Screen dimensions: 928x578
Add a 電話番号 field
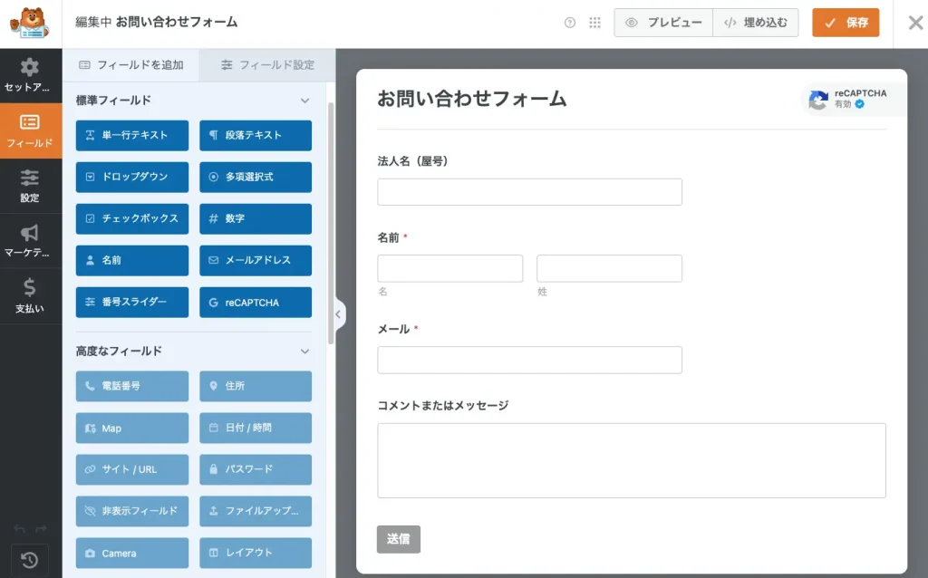(x=132, y=386)
